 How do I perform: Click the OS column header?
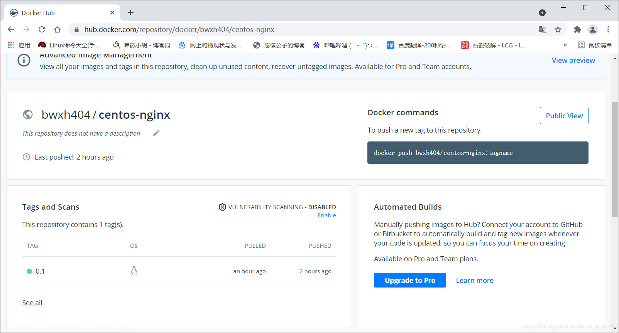coord(134,246)
